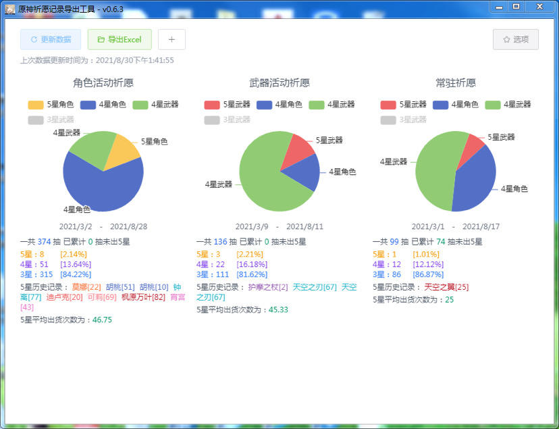Select blue 4星角色 pie slice in 武器活动祈愿
The width and height of the screenshot is (559, 429).
pos(303,173)
